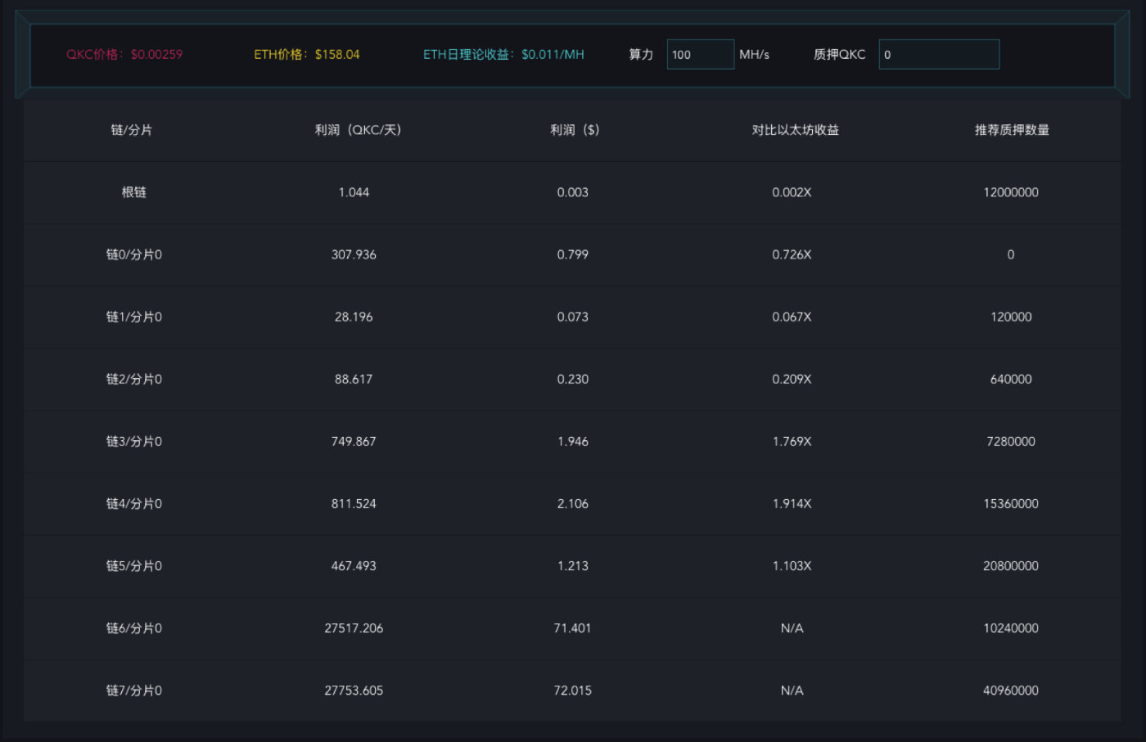Click the 1.914X Ethereum comparison cell

pyautogui.click(x=792, y=504)
